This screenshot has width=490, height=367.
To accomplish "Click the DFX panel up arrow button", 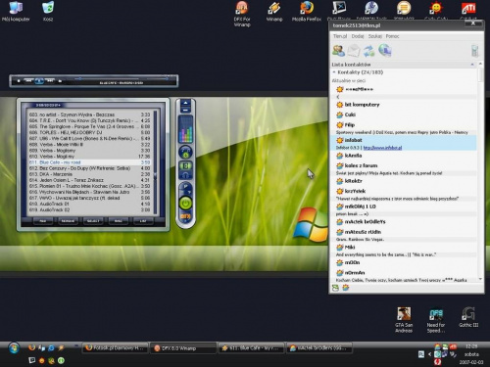I will tap(185, 103).
